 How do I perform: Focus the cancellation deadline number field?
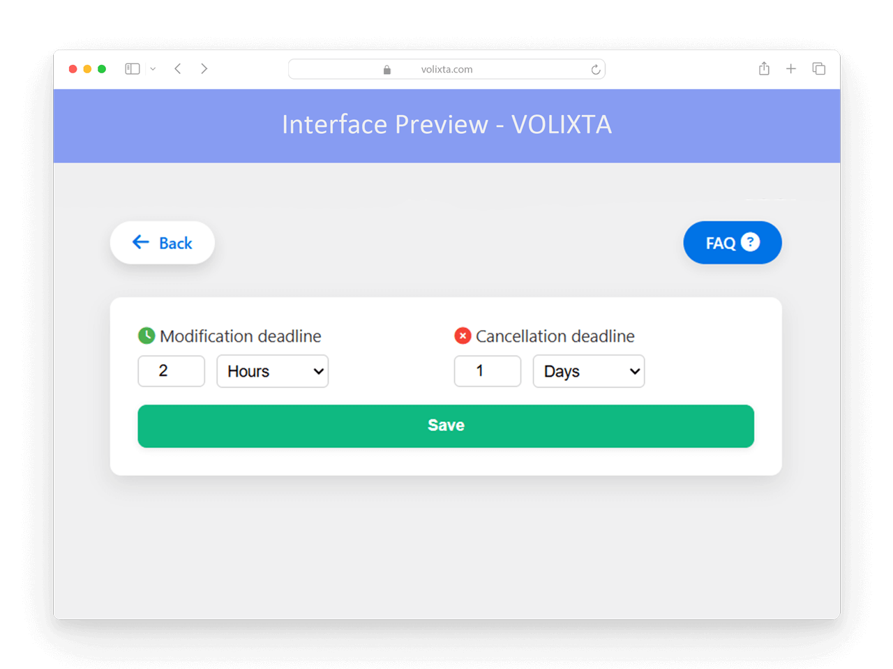(488, 371)
